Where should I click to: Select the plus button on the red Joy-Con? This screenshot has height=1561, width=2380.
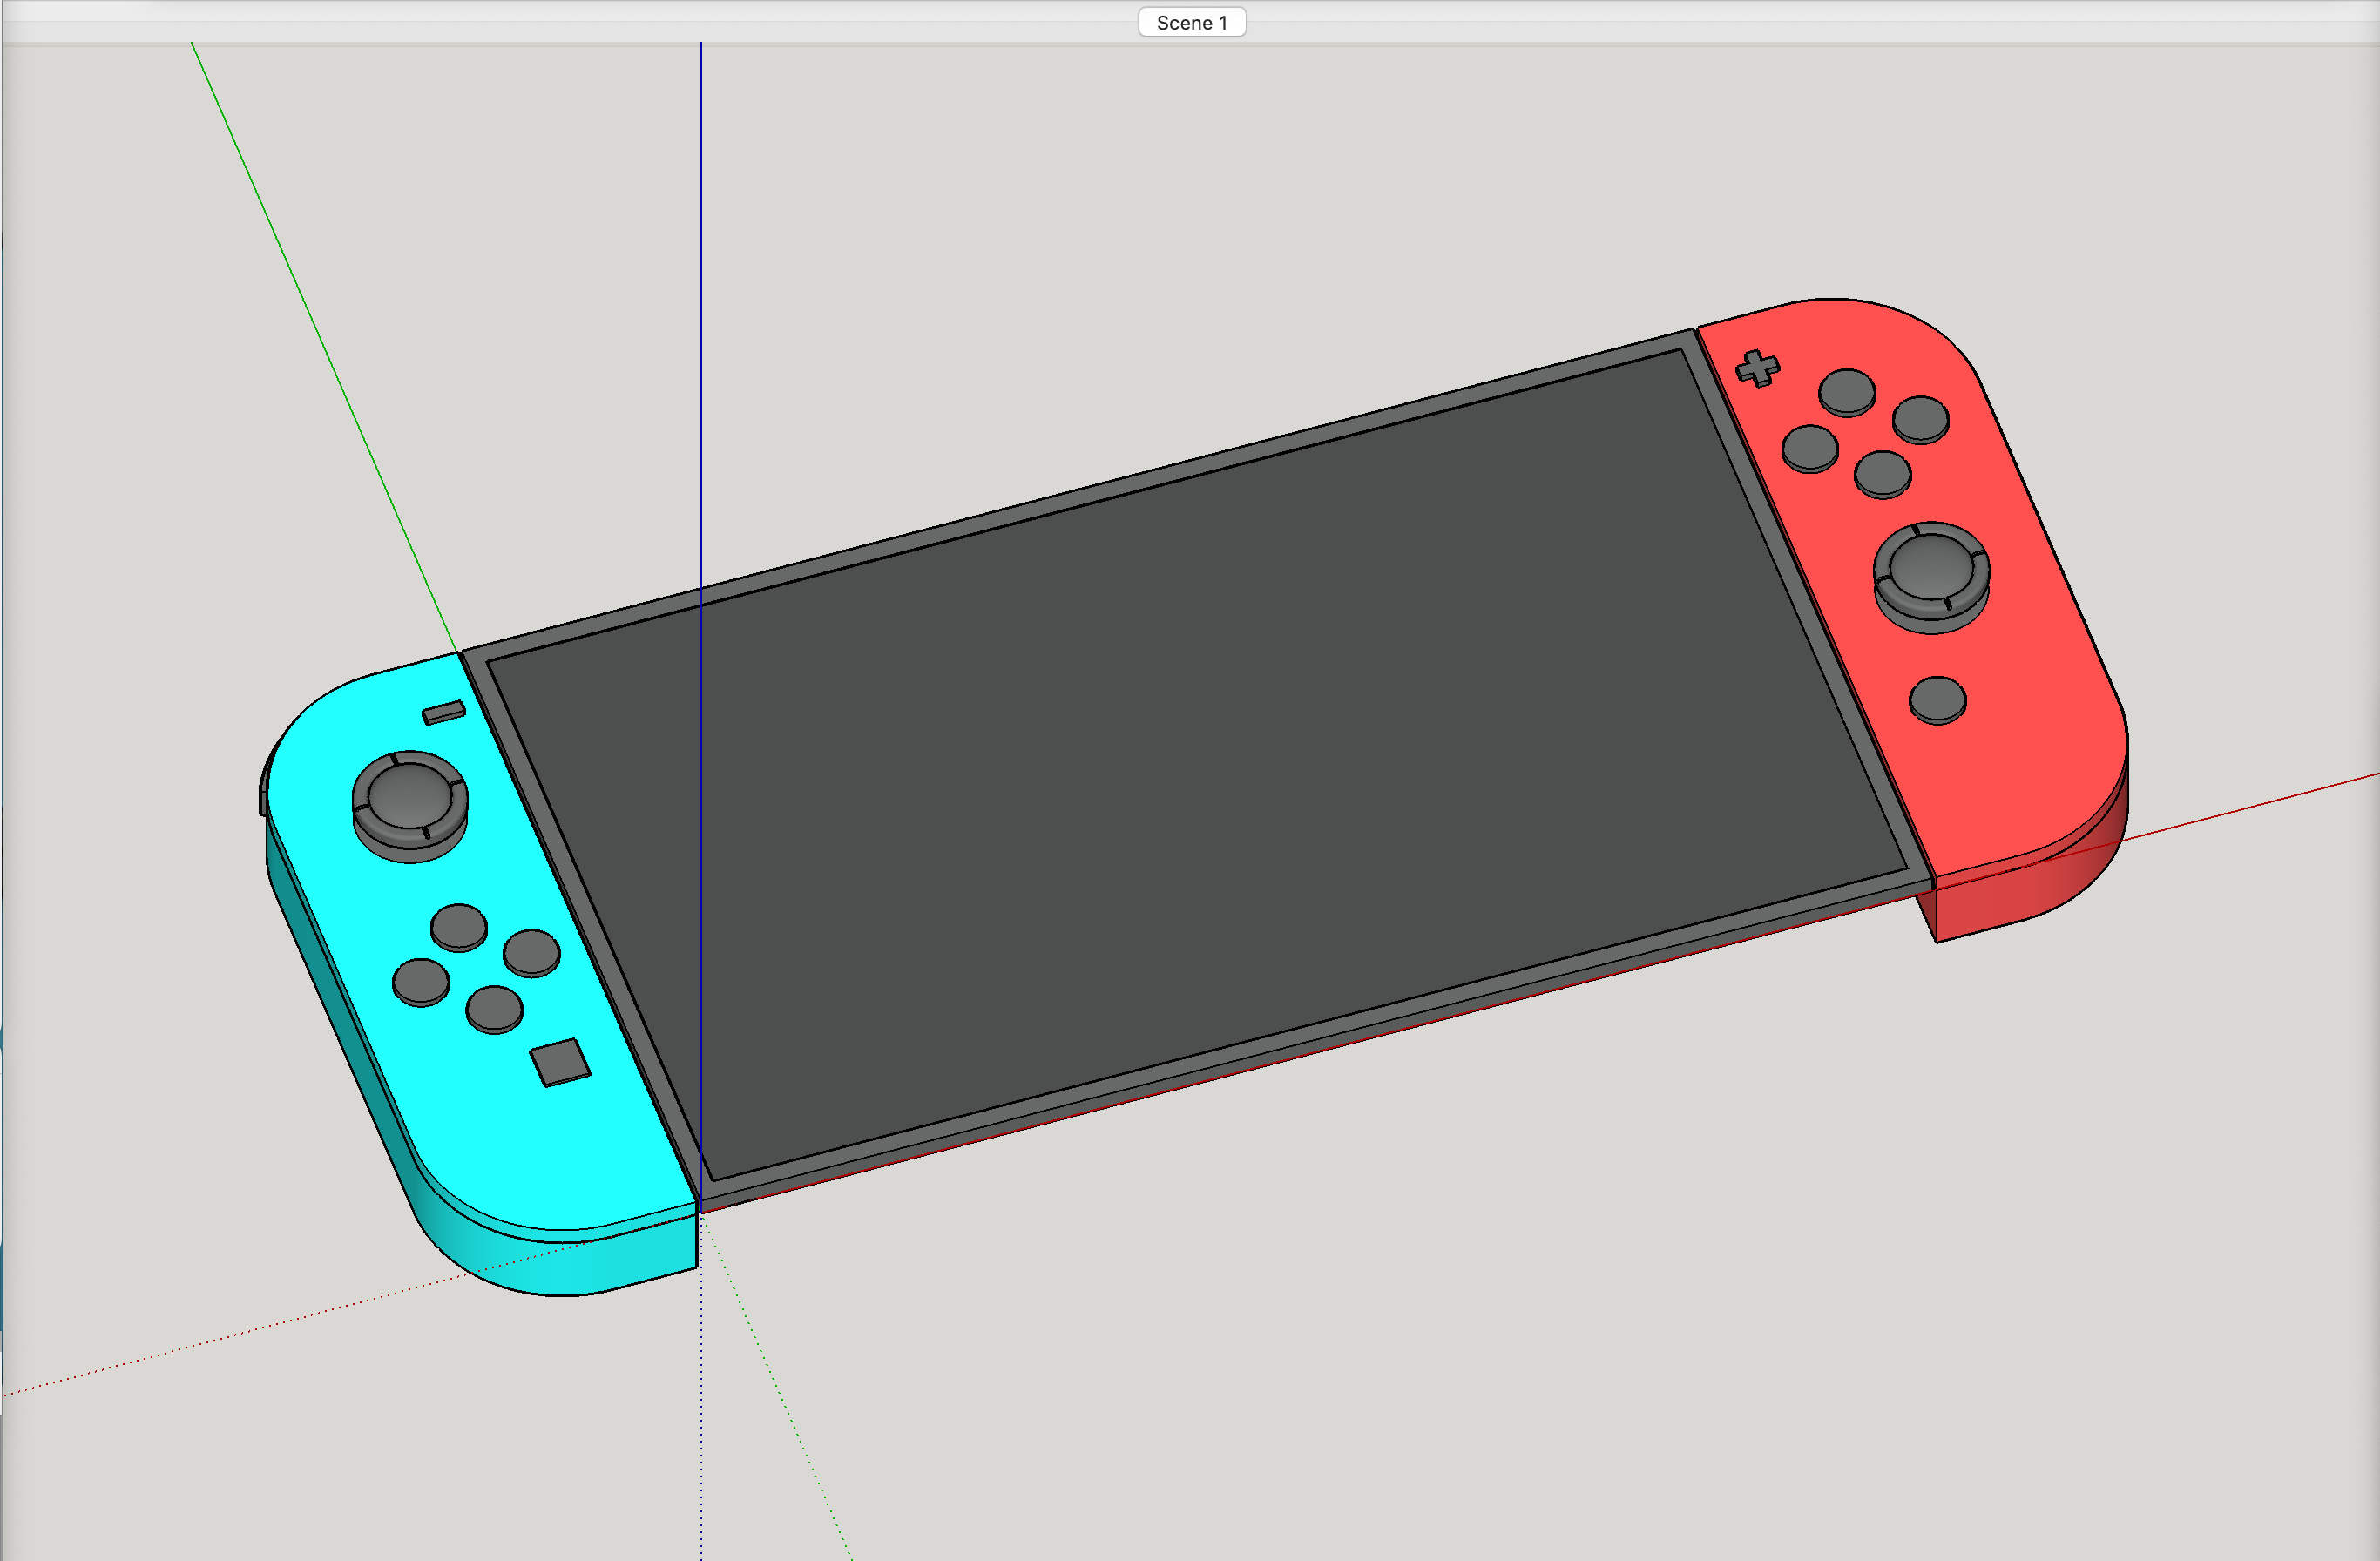coord(1757,368)
